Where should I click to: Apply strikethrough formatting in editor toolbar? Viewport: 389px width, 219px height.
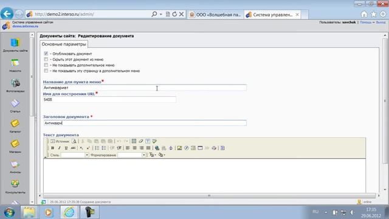tap(73, 148)
